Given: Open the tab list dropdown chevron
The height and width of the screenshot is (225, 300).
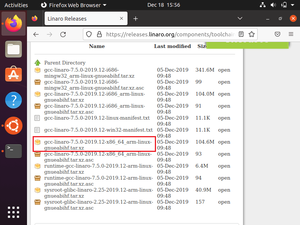Looking at the screenshot, I should tap(240, 18).
